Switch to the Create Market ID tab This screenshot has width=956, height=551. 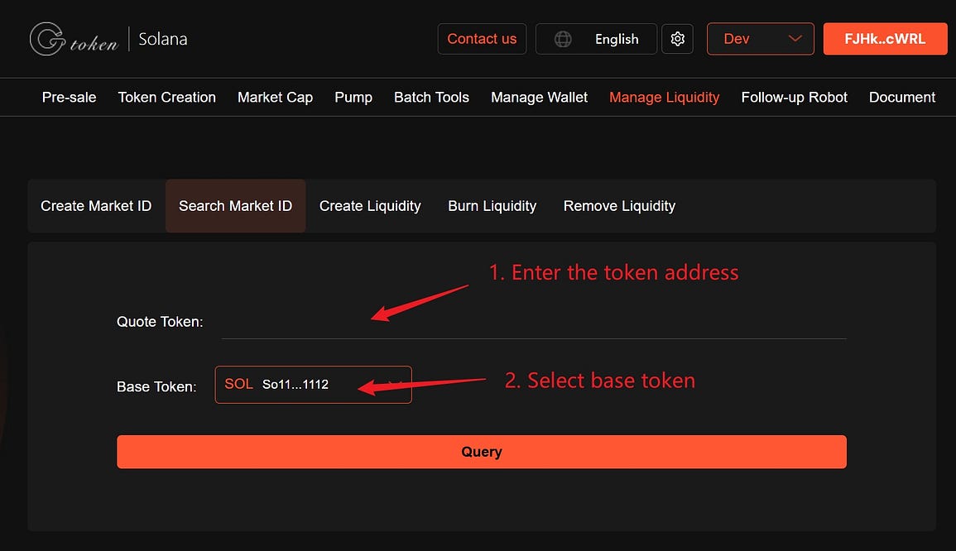(96, 206)
